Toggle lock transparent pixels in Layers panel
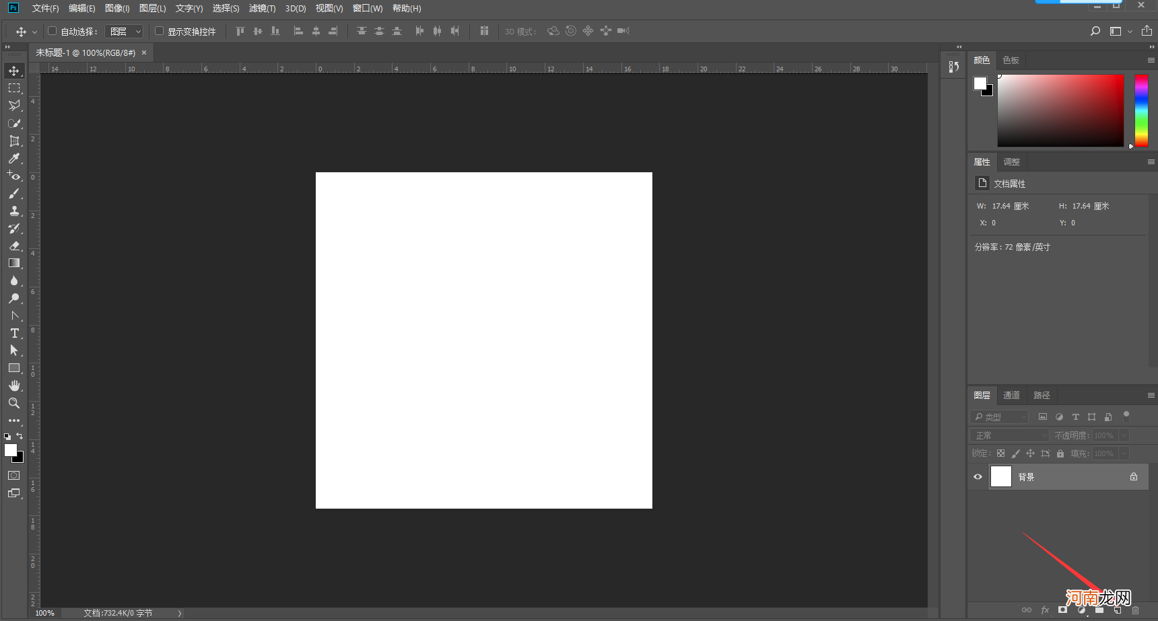1158x621 pixels. pyautogui.click(x=1000, y=453)
